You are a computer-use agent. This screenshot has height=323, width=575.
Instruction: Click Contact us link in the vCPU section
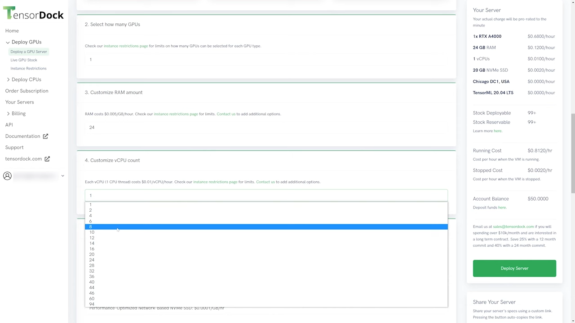tap(265, 182)
